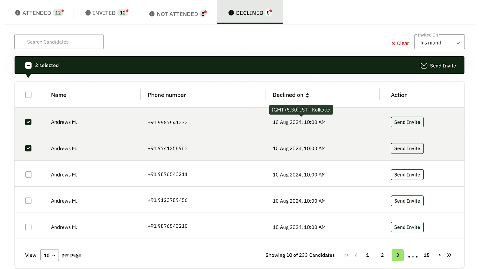This screenshot has height=269, width=479.
Task: Tick the checkbox for phone +91 9876543211
Action: 28,175
